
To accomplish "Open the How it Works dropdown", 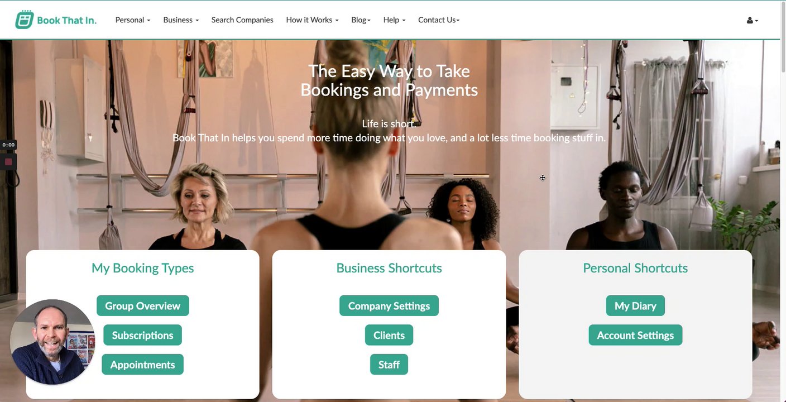I will 312,20.
